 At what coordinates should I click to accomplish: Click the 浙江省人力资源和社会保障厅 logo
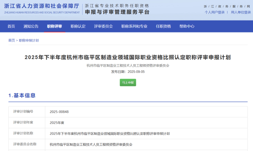pyautogui.click(x=42, y=8)
